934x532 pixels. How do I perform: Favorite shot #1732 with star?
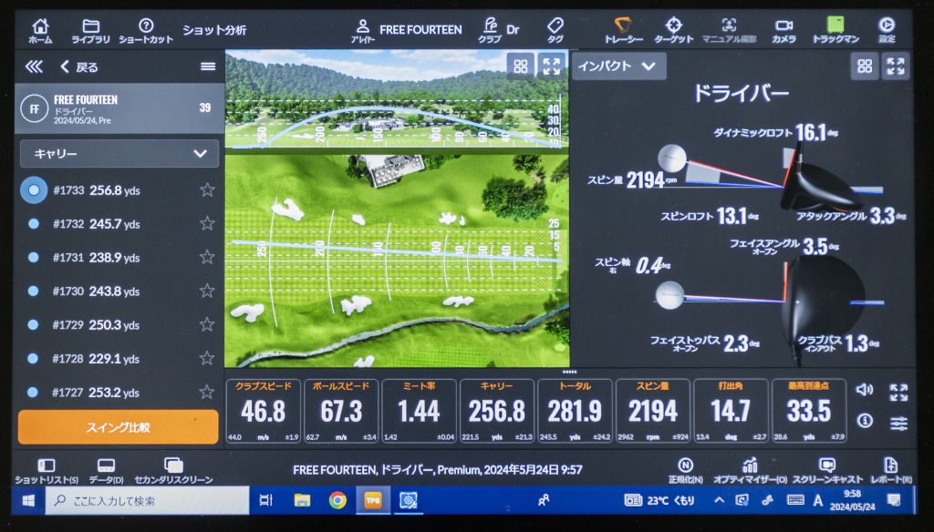click(x=207, y=223)
